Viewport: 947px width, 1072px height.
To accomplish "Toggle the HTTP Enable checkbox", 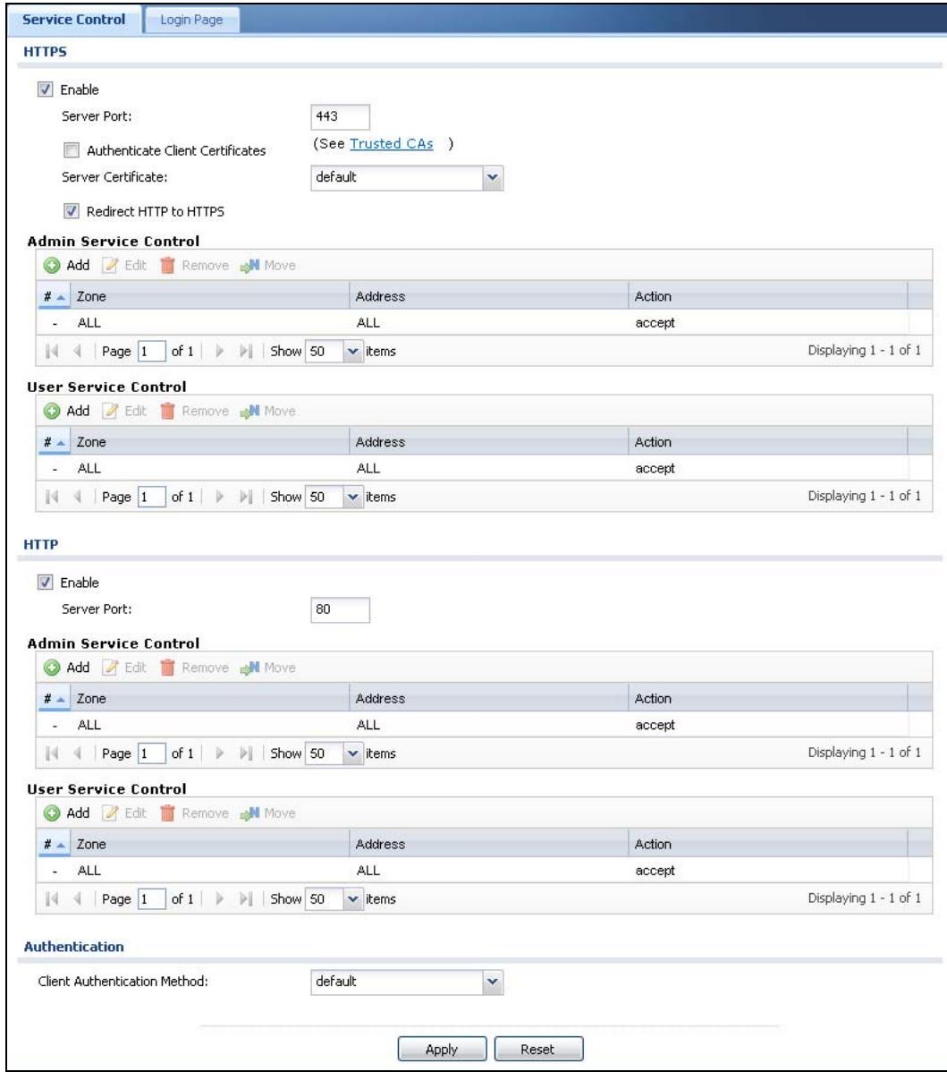I will click(45, 583).
